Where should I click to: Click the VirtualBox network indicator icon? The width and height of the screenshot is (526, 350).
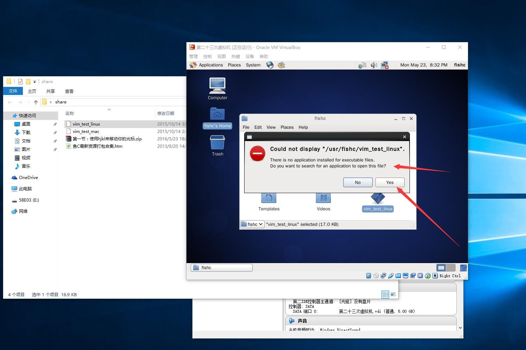tap(383, 276)
